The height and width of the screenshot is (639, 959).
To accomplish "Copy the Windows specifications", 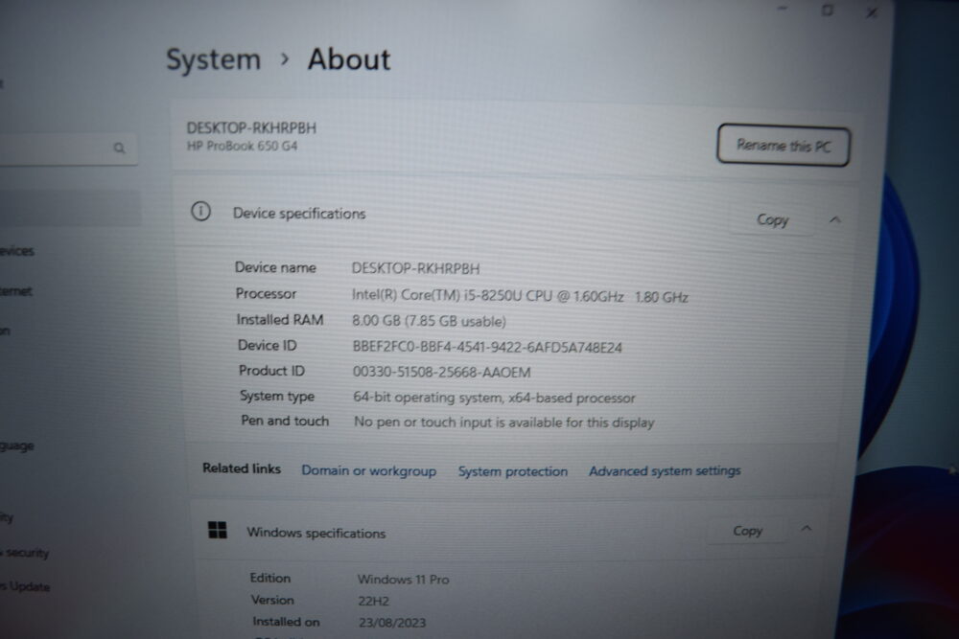I will 747,531.
